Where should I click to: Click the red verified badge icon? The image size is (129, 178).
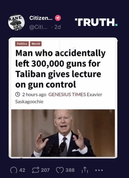(x=58, y=18)
